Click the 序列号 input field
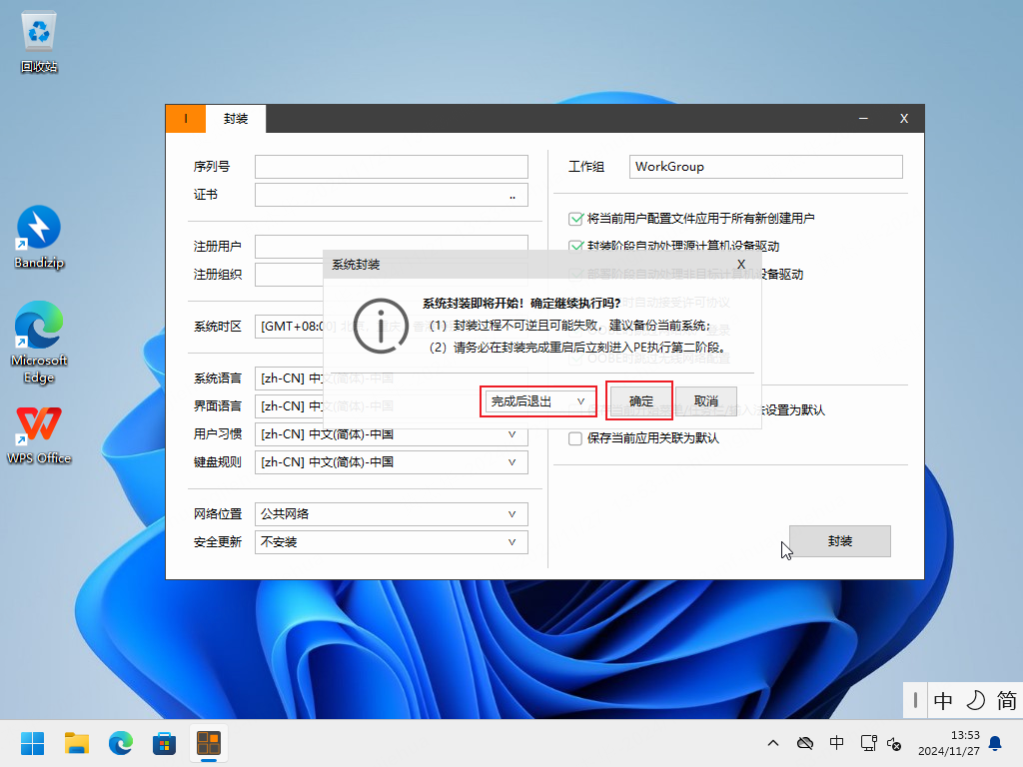 392,167
